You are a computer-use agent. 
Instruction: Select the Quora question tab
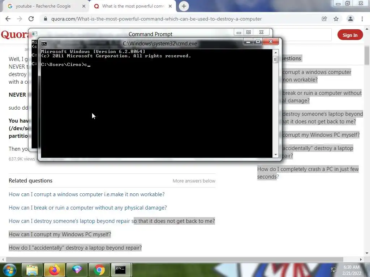133,6
